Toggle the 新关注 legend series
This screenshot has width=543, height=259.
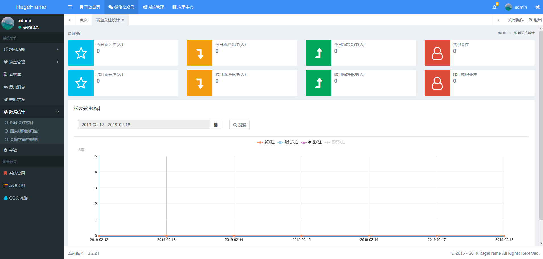tap(266, 142)
